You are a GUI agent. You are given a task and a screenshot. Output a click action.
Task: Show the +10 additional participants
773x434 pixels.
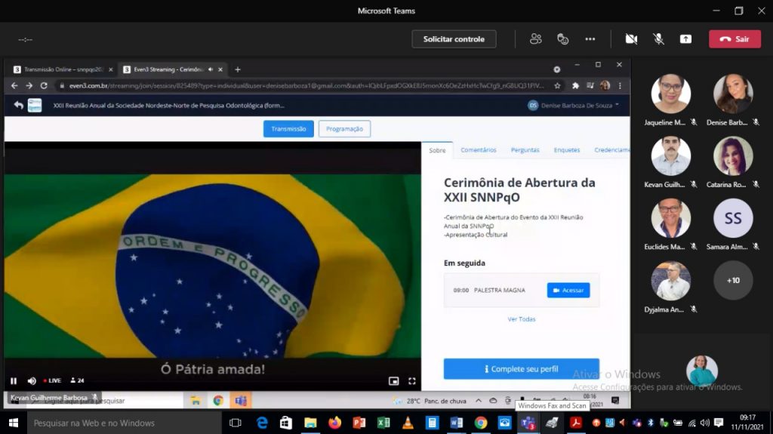733,280
